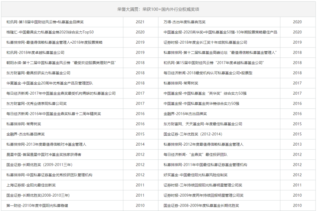Click 第一财经-2010年度中国阳光私募稳健

coord(37,205)
